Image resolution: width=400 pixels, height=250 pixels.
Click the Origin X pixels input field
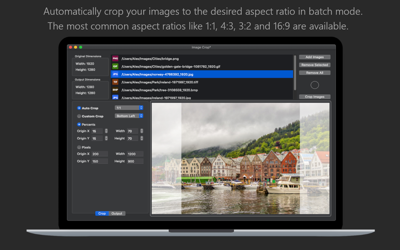pos(100,154)
